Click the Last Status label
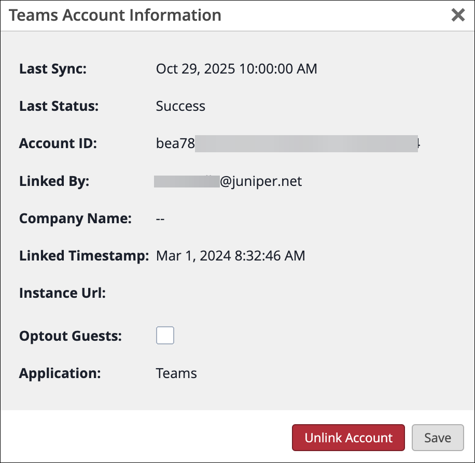Viewport: 475px width, 463px height. [x=59, y=106]
